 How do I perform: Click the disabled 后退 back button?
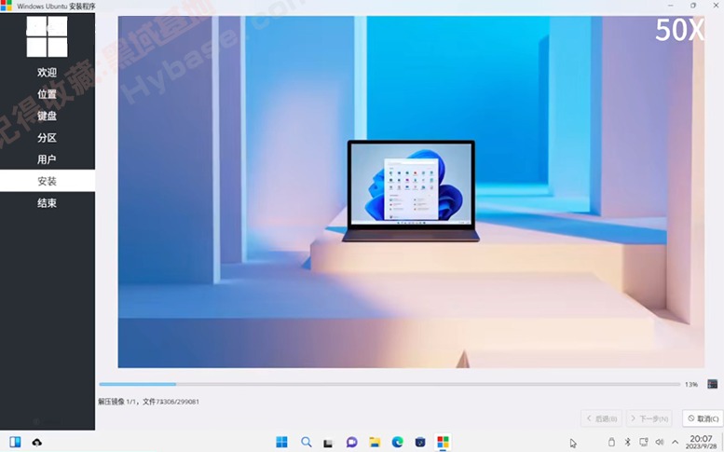[601, 418]
